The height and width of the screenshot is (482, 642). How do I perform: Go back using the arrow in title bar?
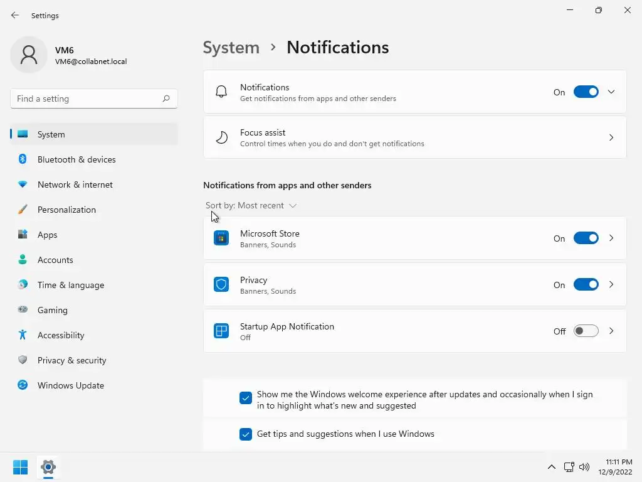pos(15,15)
